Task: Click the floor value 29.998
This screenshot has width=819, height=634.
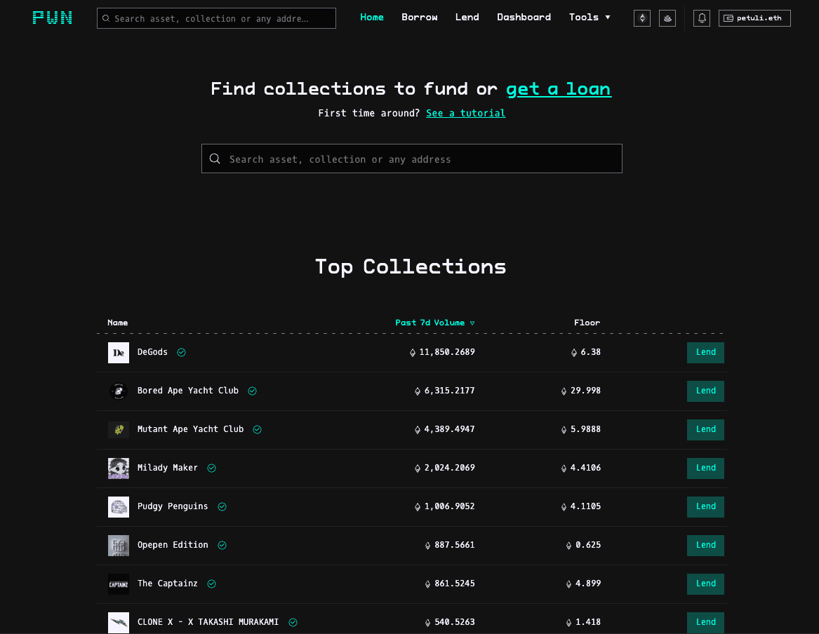Action: [x=585, y=391]
